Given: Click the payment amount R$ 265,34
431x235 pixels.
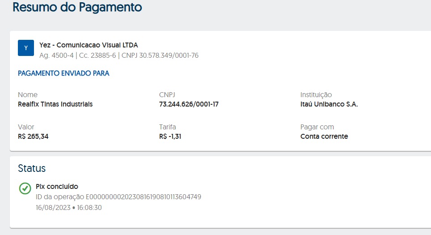Looking at the screenshot, I should pyautogui.click(x=33, y=137).
